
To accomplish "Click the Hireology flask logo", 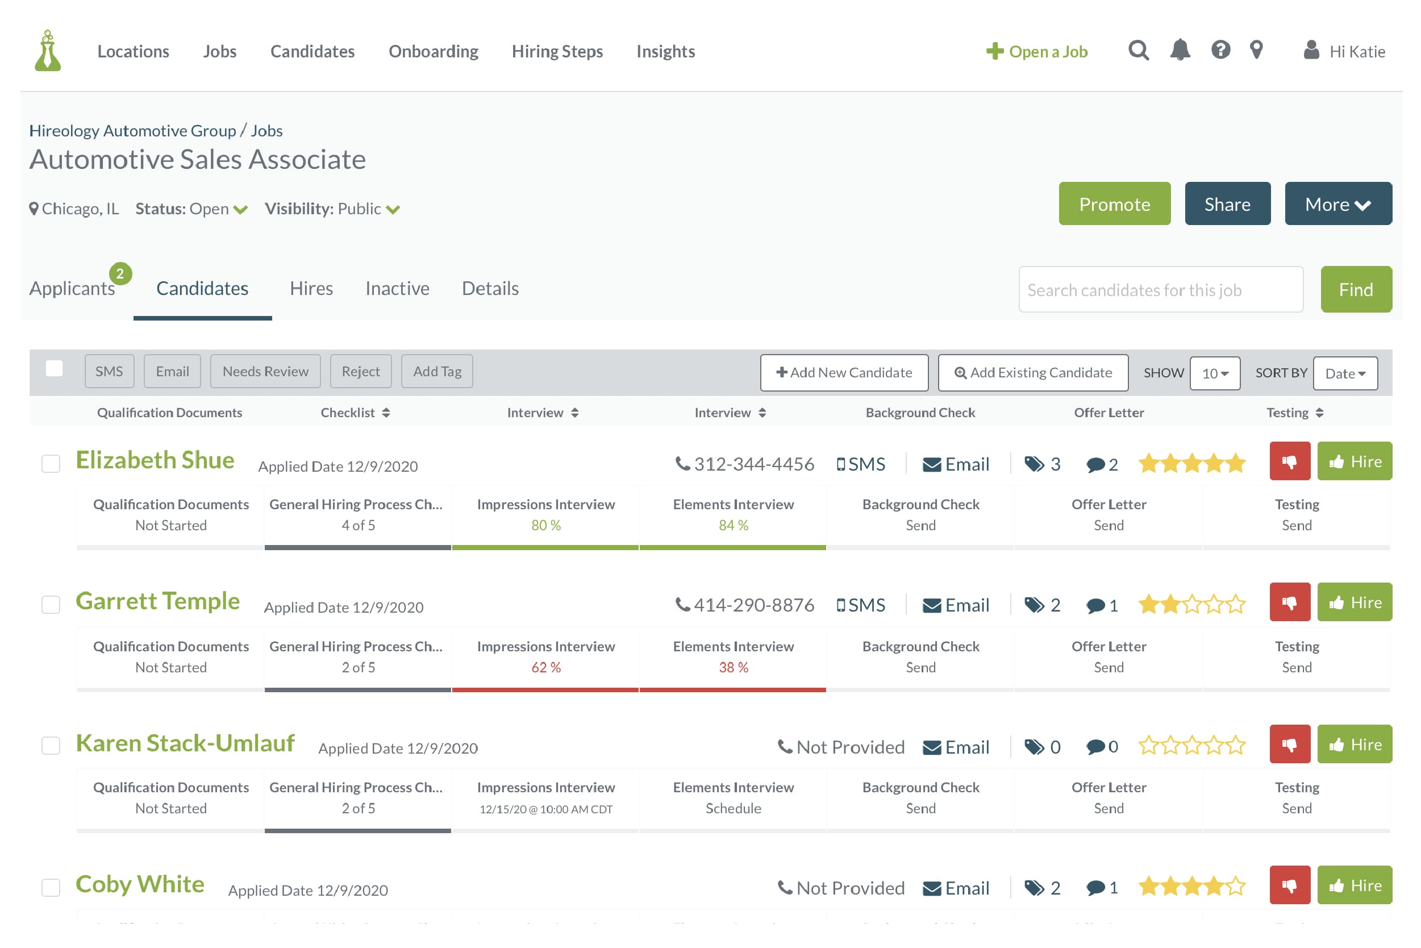I will (x=48, y=51).
